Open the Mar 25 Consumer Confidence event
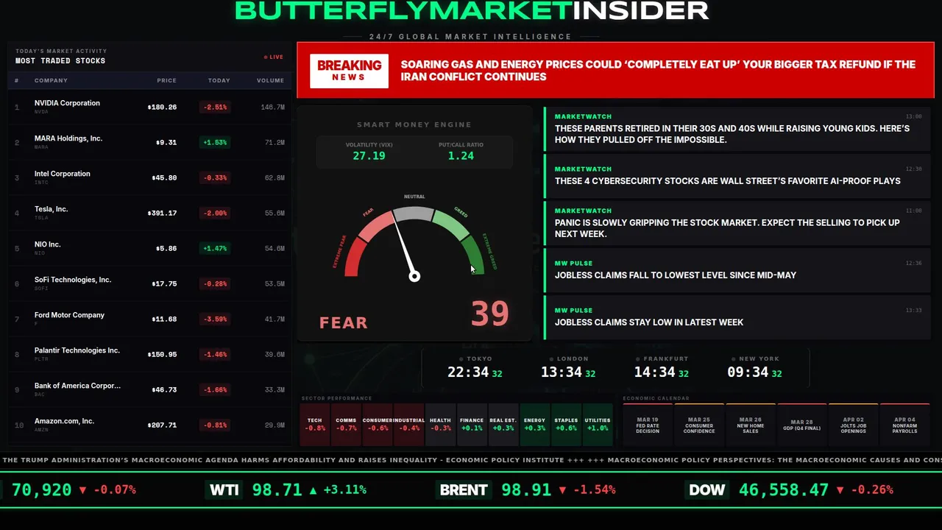942x530 pixels. tap(699, 425)
